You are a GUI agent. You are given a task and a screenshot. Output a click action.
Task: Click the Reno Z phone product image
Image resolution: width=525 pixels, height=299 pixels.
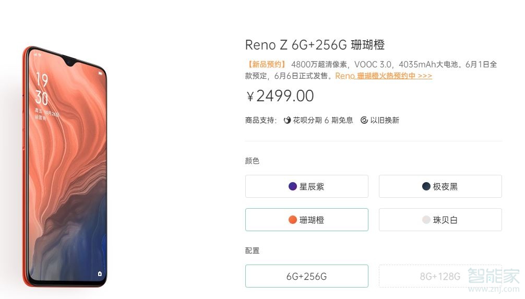pyautogui.click(x=65, y=167)
